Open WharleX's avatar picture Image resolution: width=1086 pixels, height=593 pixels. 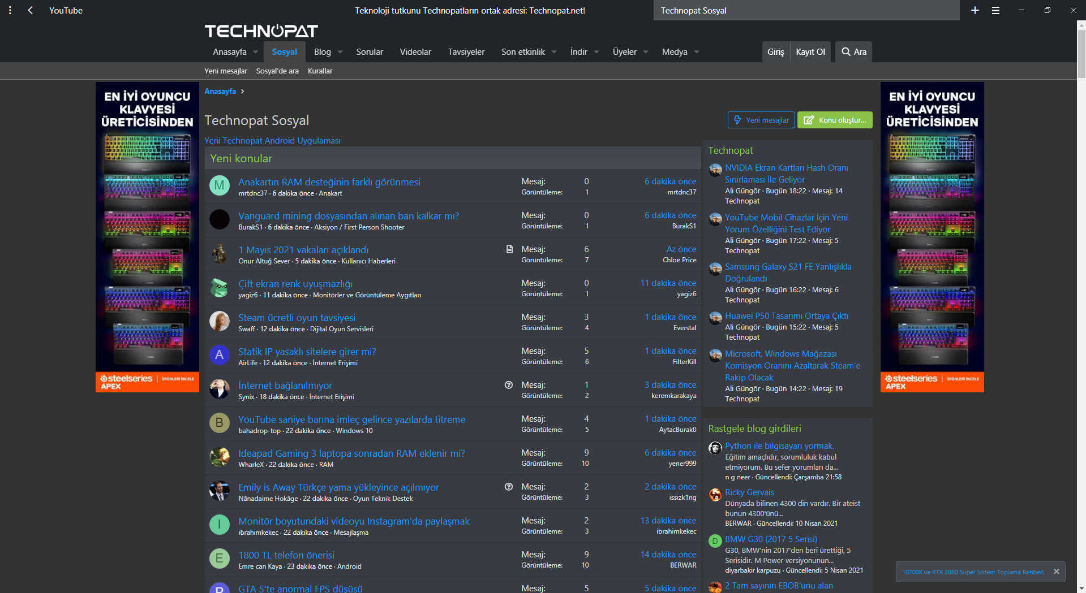coord(220,457)
